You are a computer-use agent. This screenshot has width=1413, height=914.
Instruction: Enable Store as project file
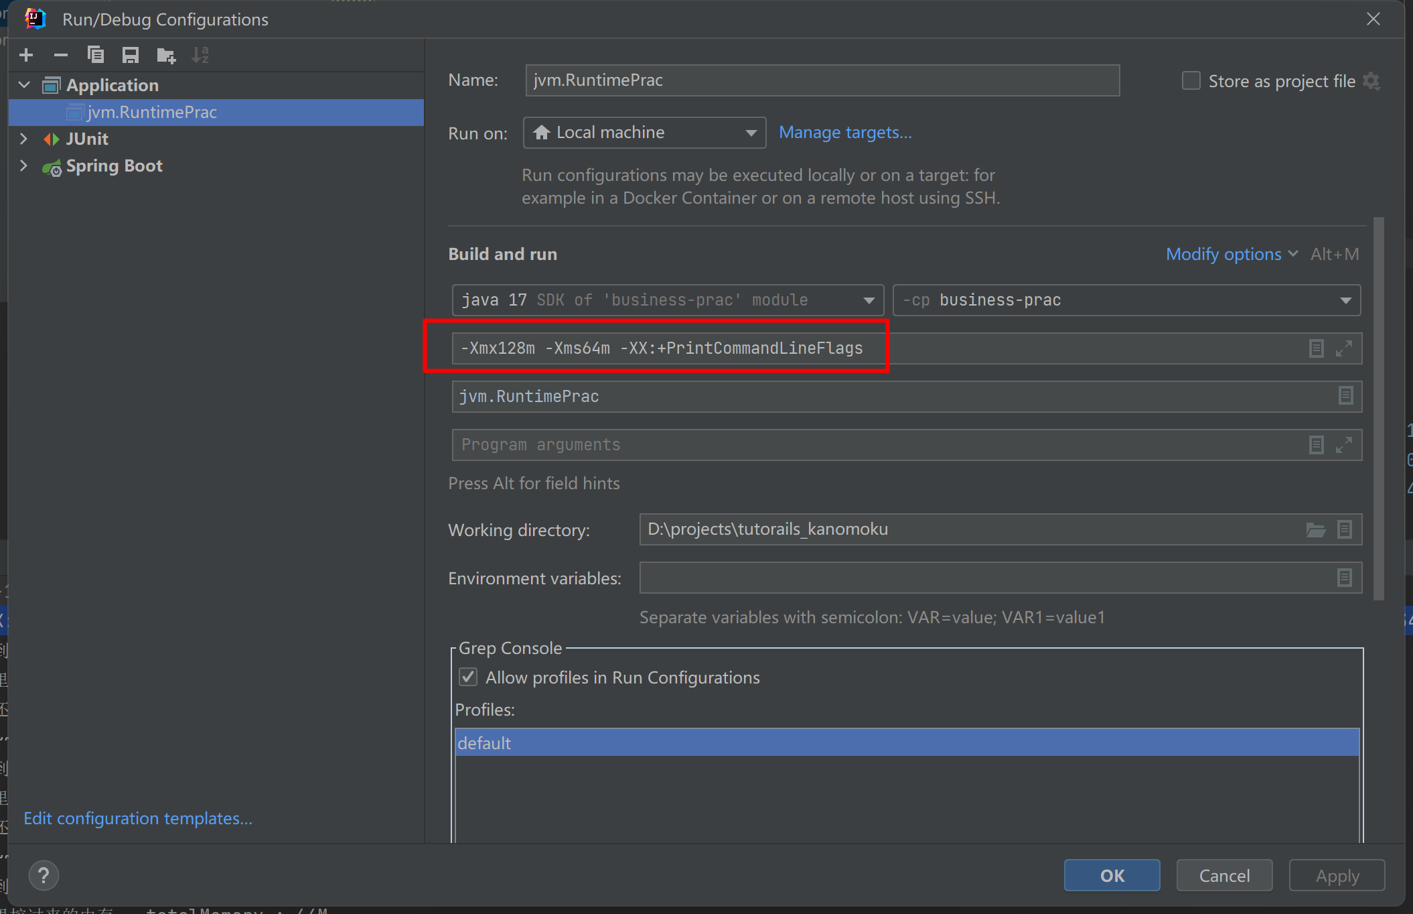[x=1191, y=81]
